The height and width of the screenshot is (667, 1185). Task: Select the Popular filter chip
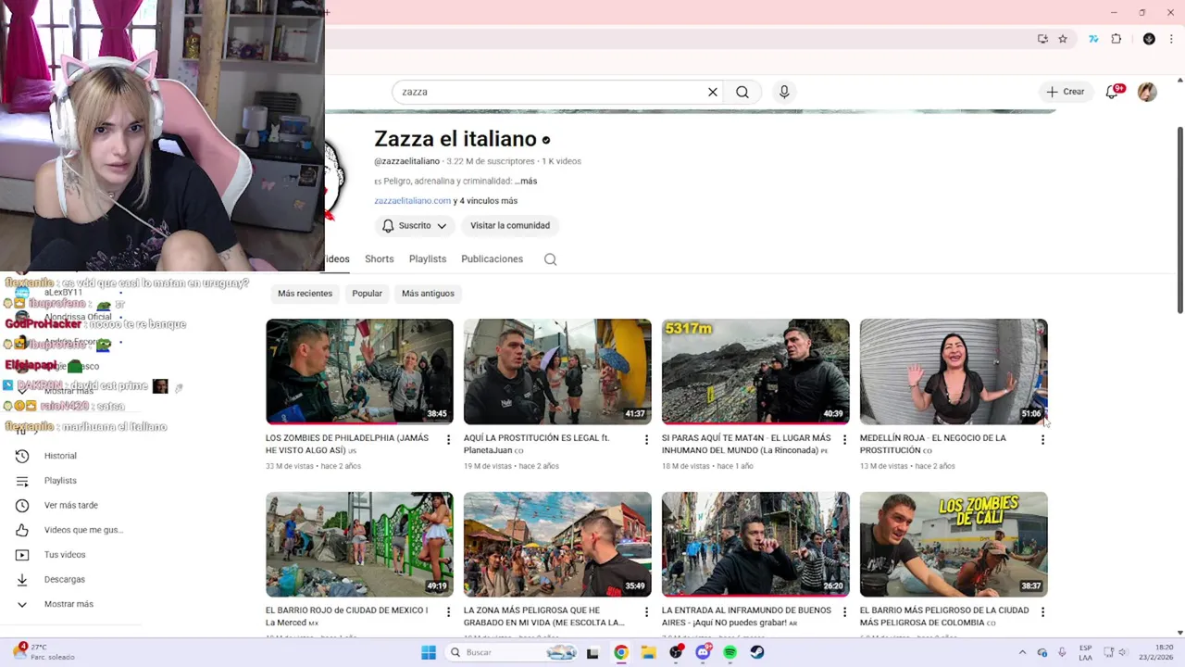click(x=367, y=294)
